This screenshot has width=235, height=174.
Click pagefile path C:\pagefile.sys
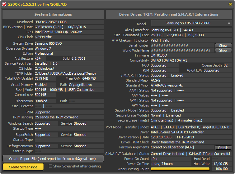(x=80, y=85)
